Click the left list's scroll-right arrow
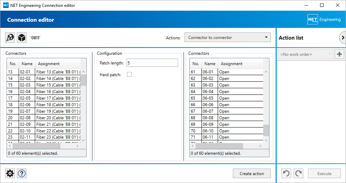346x183 pixels. click(78, 146)
